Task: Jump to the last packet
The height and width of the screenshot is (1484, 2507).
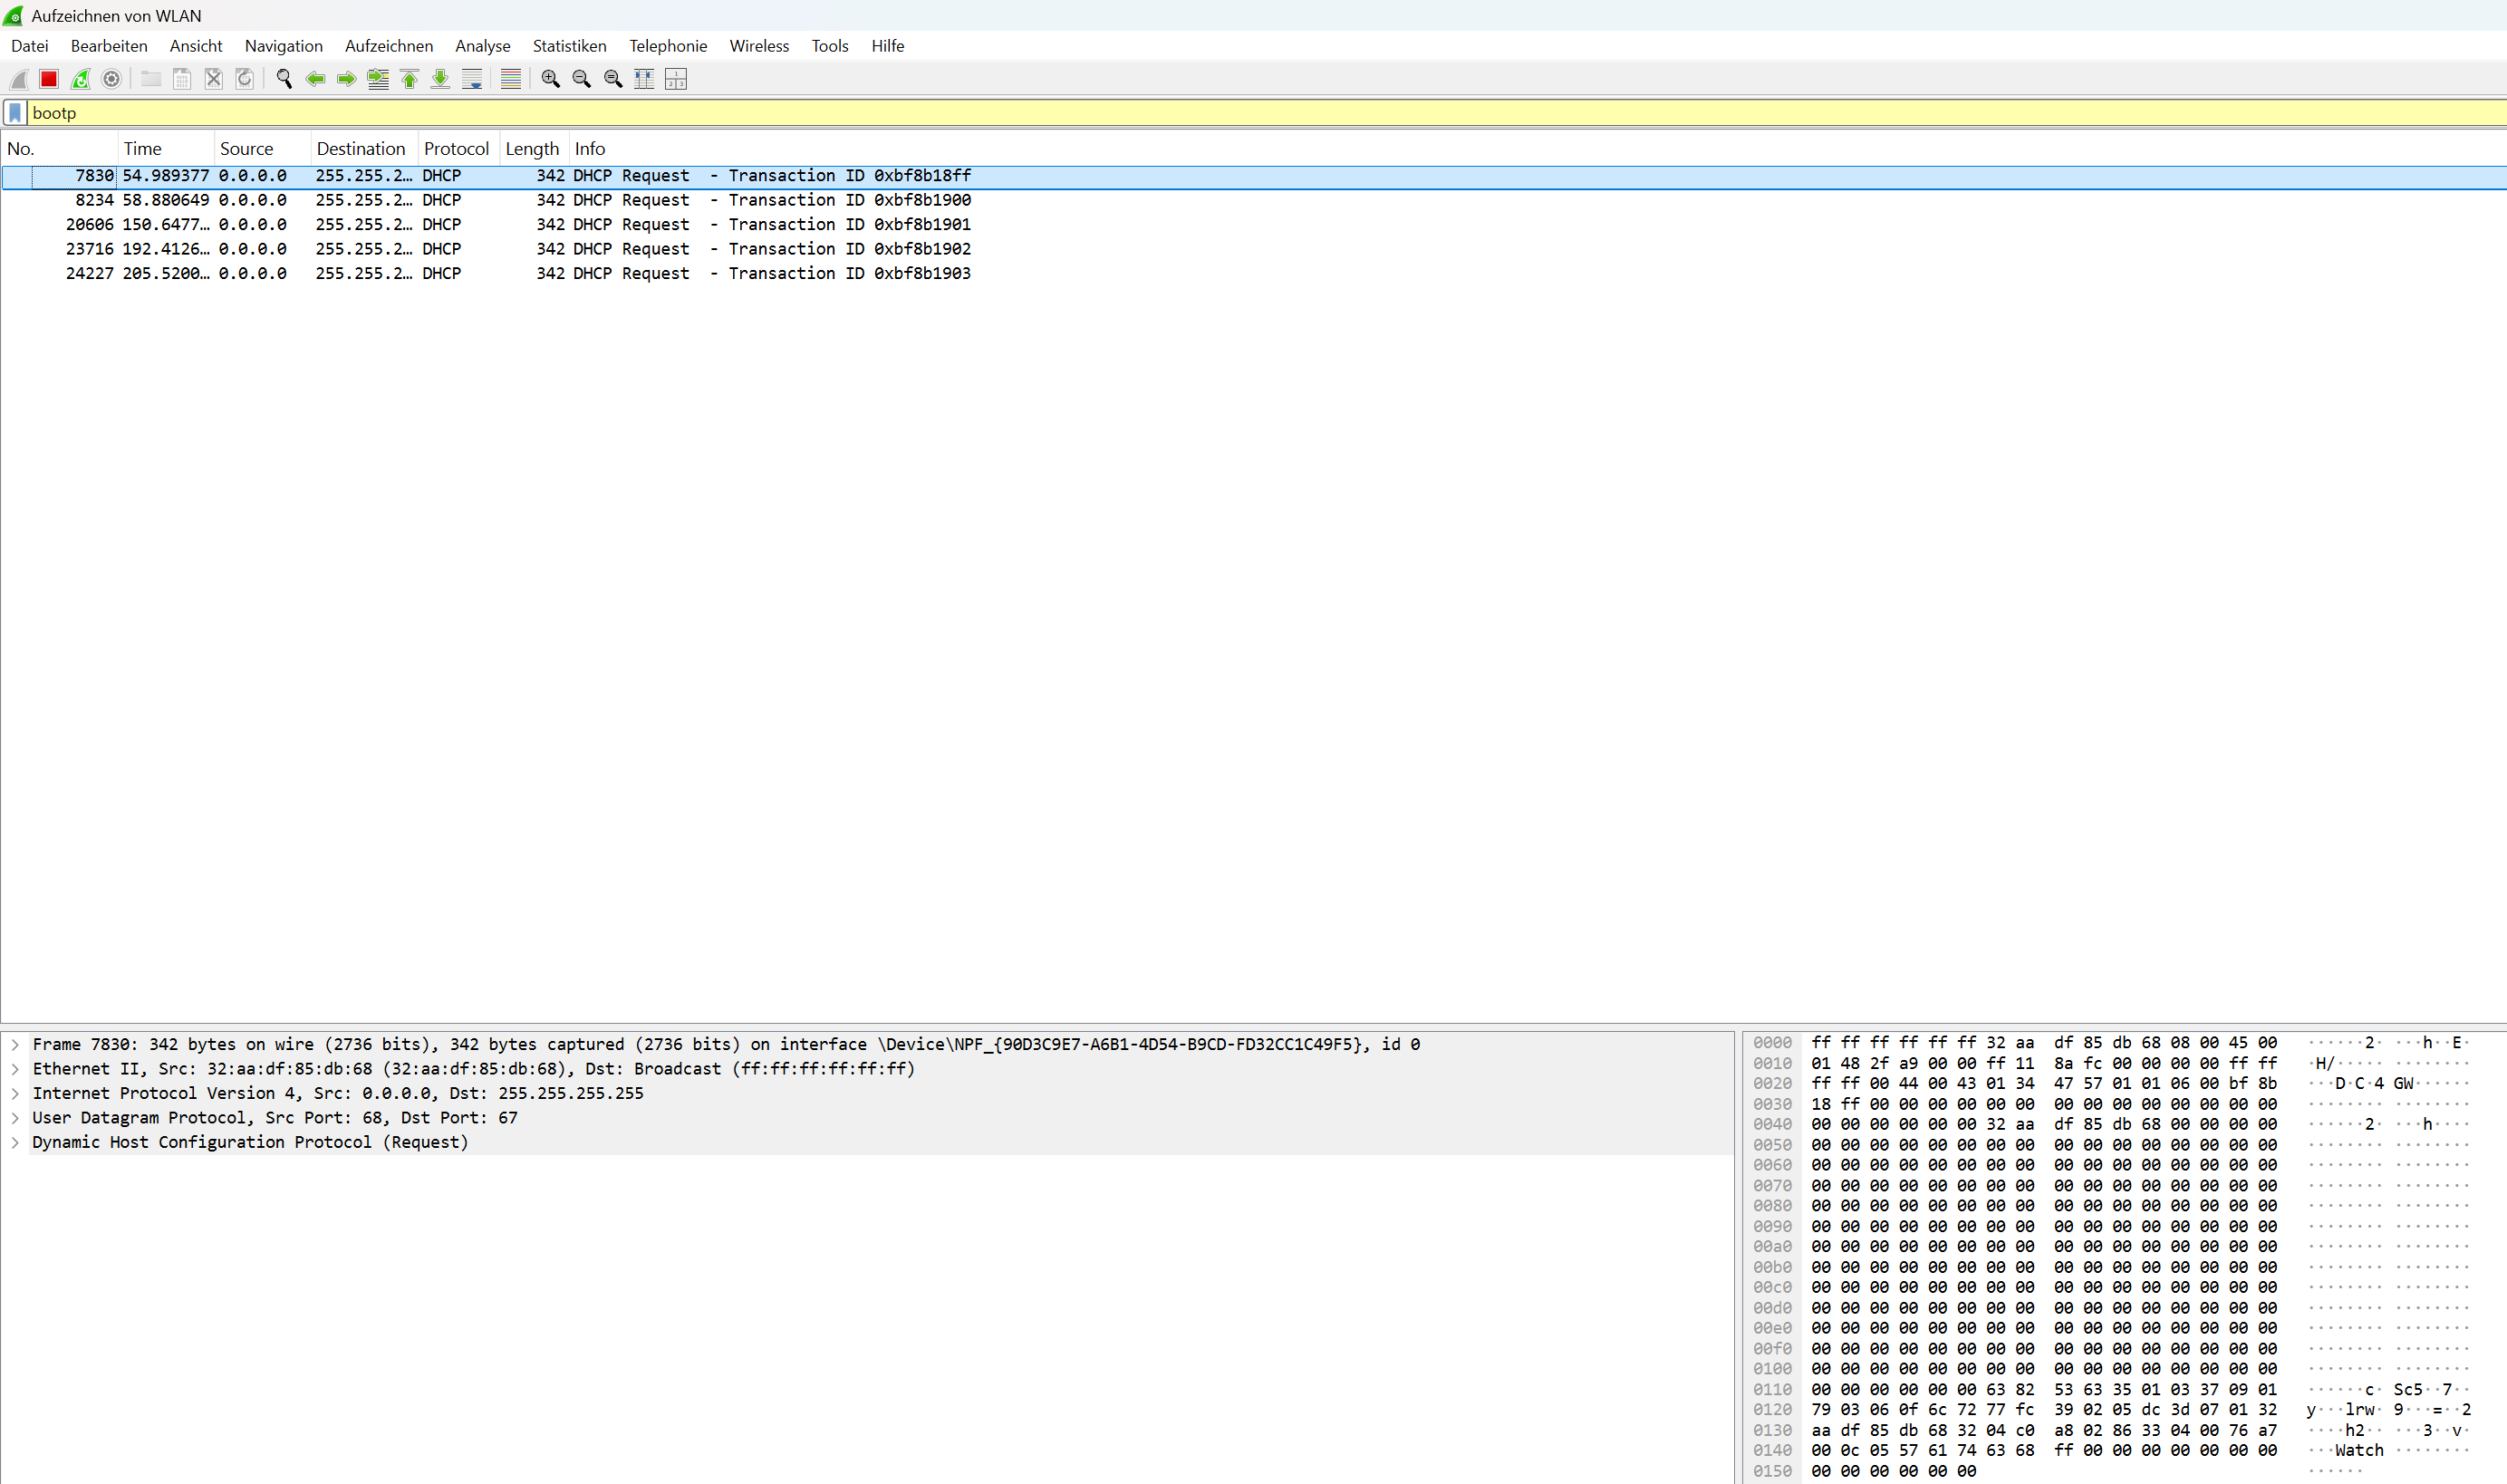Action: [x=440, y=79]
